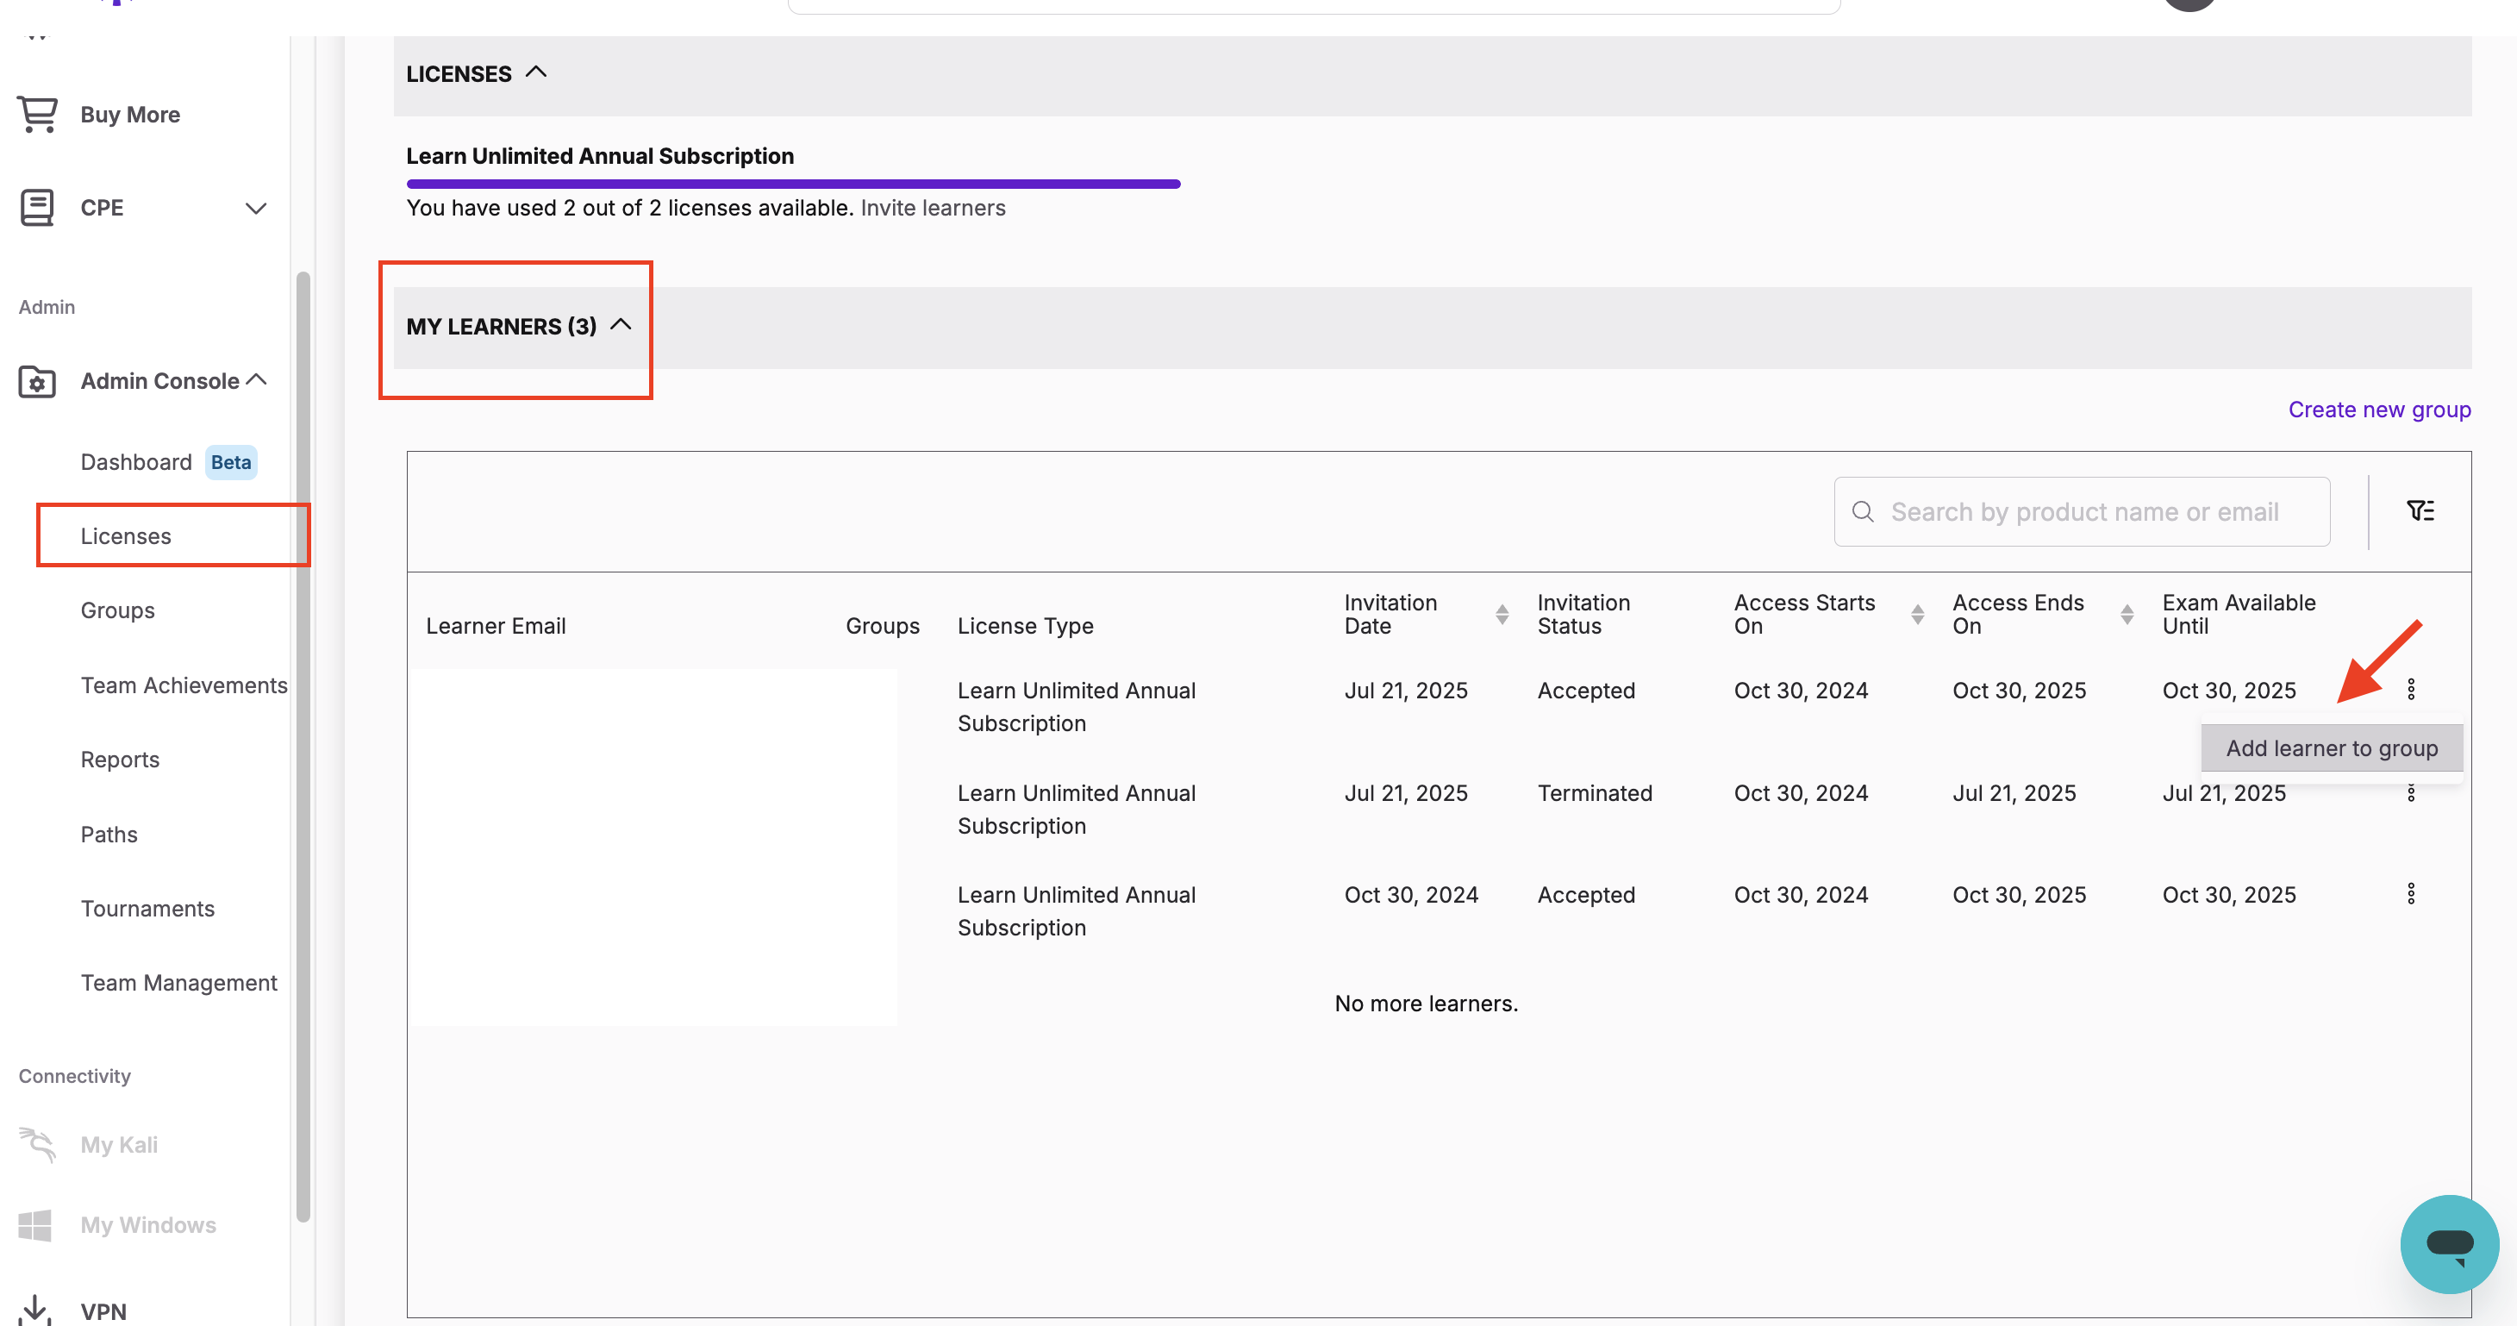The width and height of the screenshot is (2517, 1326).
Task: Click the Create new group link
Action: pyautogui.click(x=2378, y=410)
